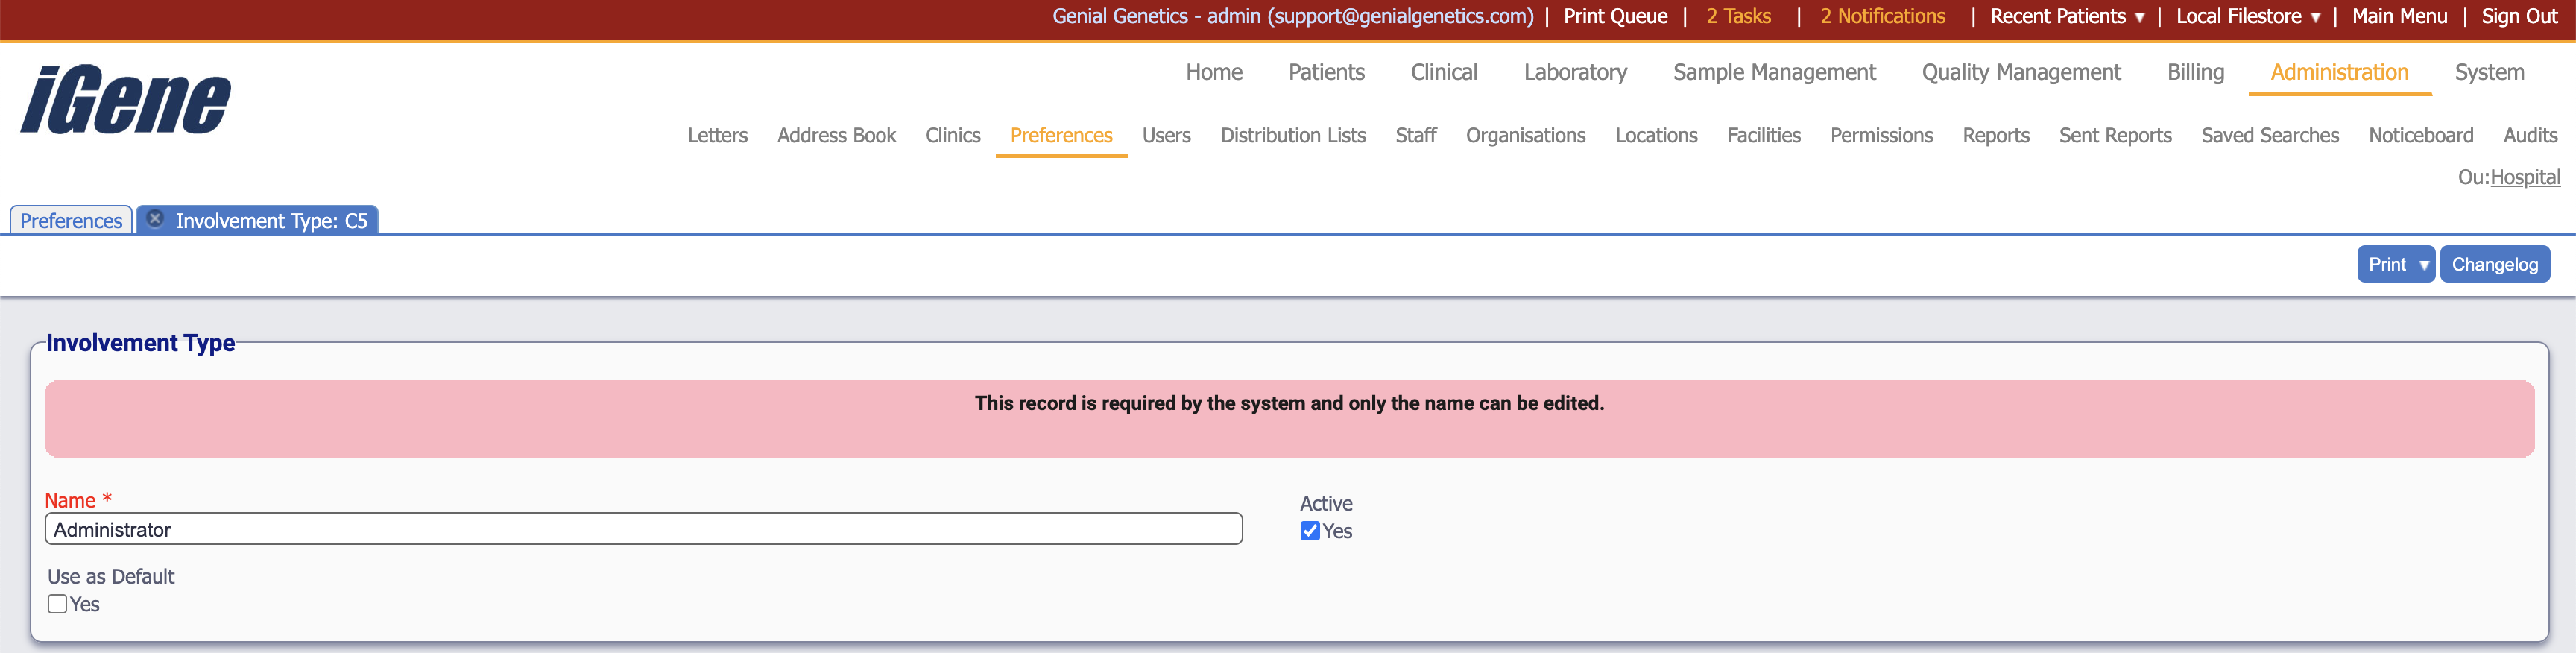Open the Permissions submenu
Image resolution: width=2576 pixels, height=653 pixels.
[1881, 135]
